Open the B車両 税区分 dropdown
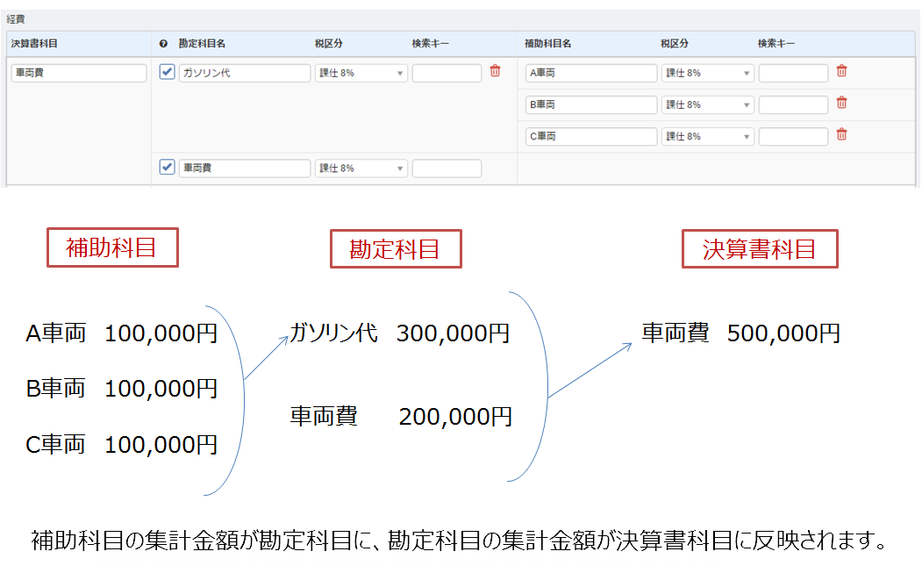922x573 pixels. click(707, 105)
